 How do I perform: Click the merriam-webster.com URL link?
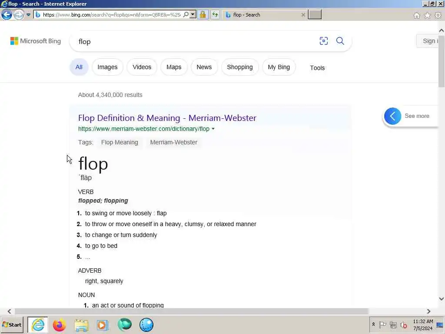143,129
